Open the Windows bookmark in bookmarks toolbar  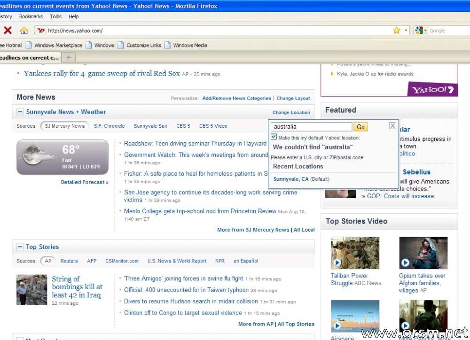[x=100, y=45]
